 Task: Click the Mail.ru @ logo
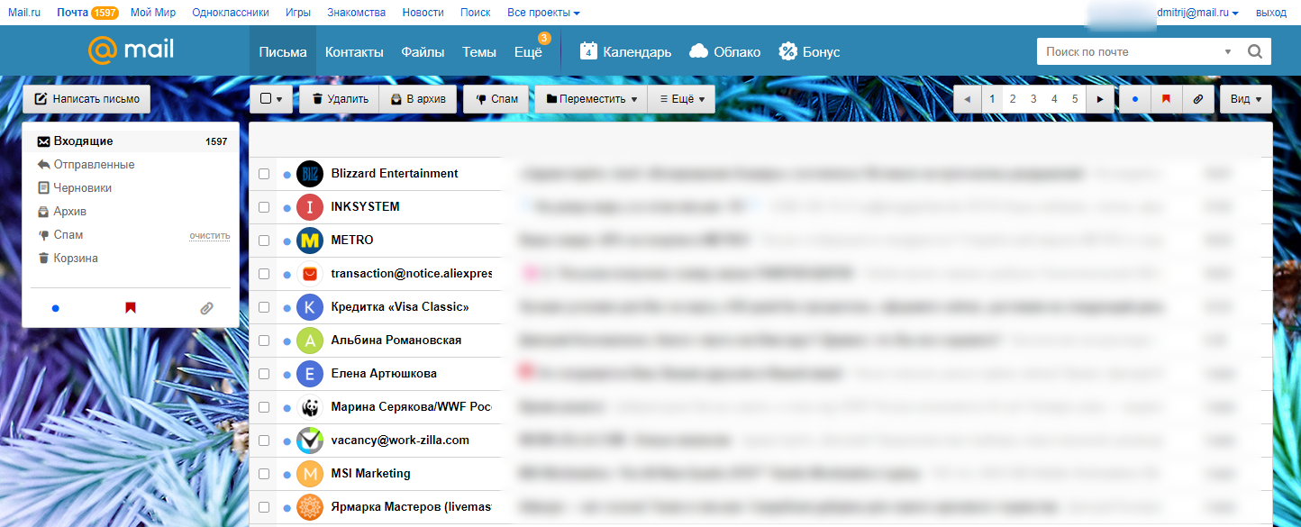tap(132, 50)
